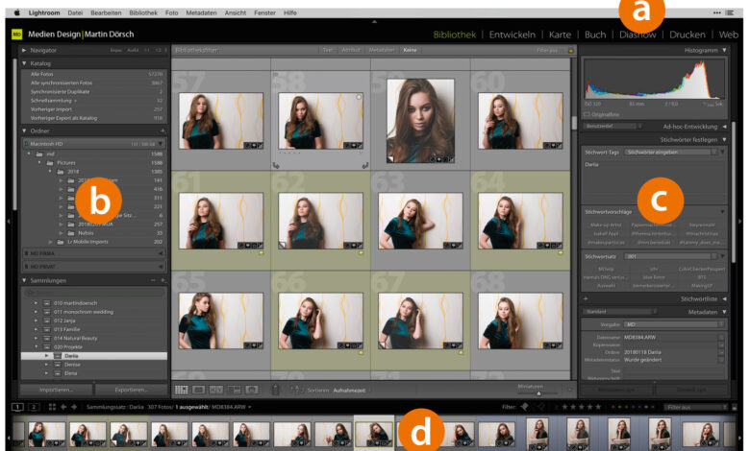The width and height of the screenshot is (750, 451).
Task: Click the filmstrip grid shortcut icon
Action: click(52, 407)
